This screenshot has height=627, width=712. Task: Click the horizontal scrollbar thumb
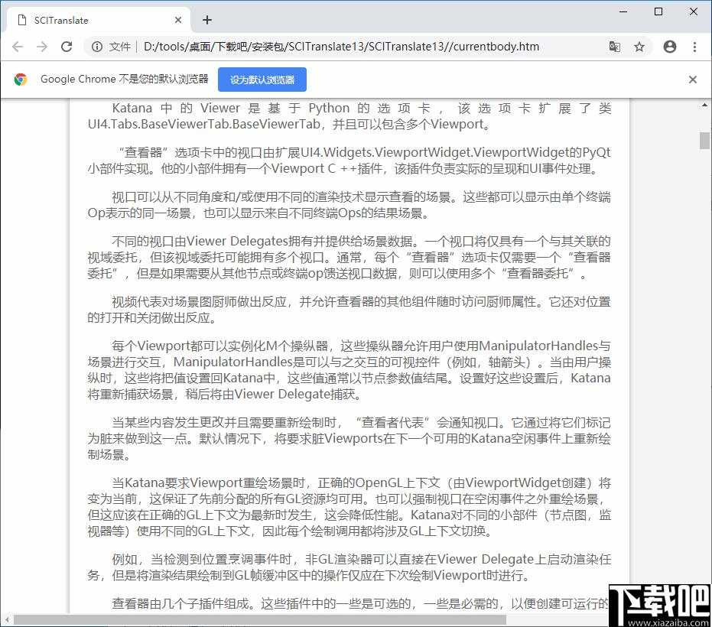[260, 619]
